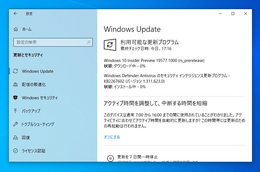The image size is (260, 172).
Task: Click the ライセンス認証 checkmark circle icon
Action: click(15, 151)
